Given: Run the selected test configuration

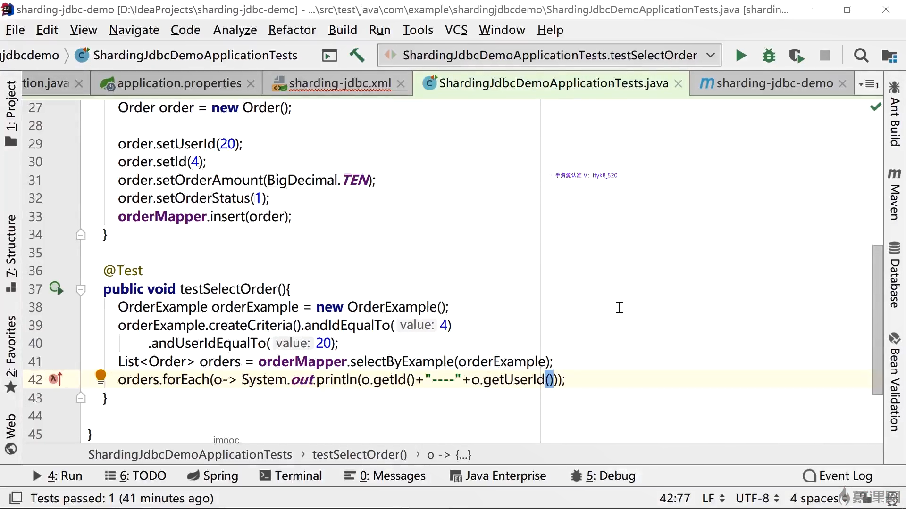Looking at the screenshot, I should [740, 56].
